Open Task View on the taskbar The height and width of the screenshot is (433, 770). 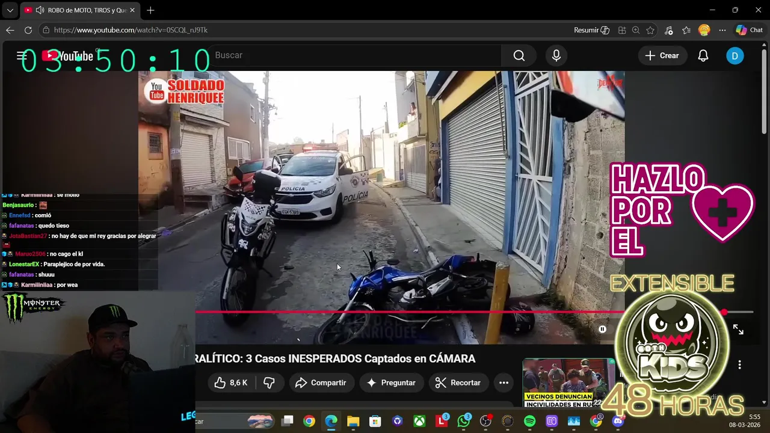point(288,421)
